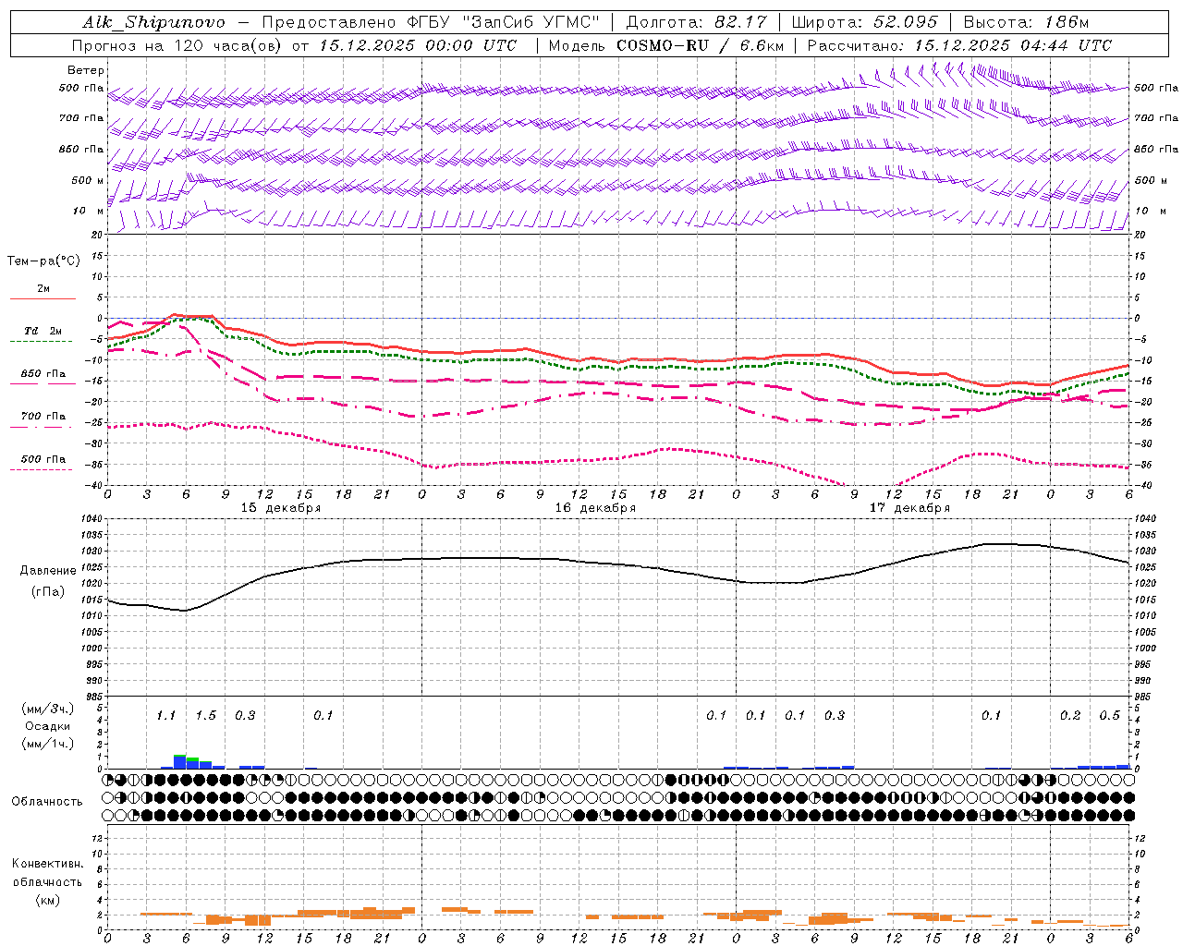Click the 15 декабря date label

(x=281, y=508)
